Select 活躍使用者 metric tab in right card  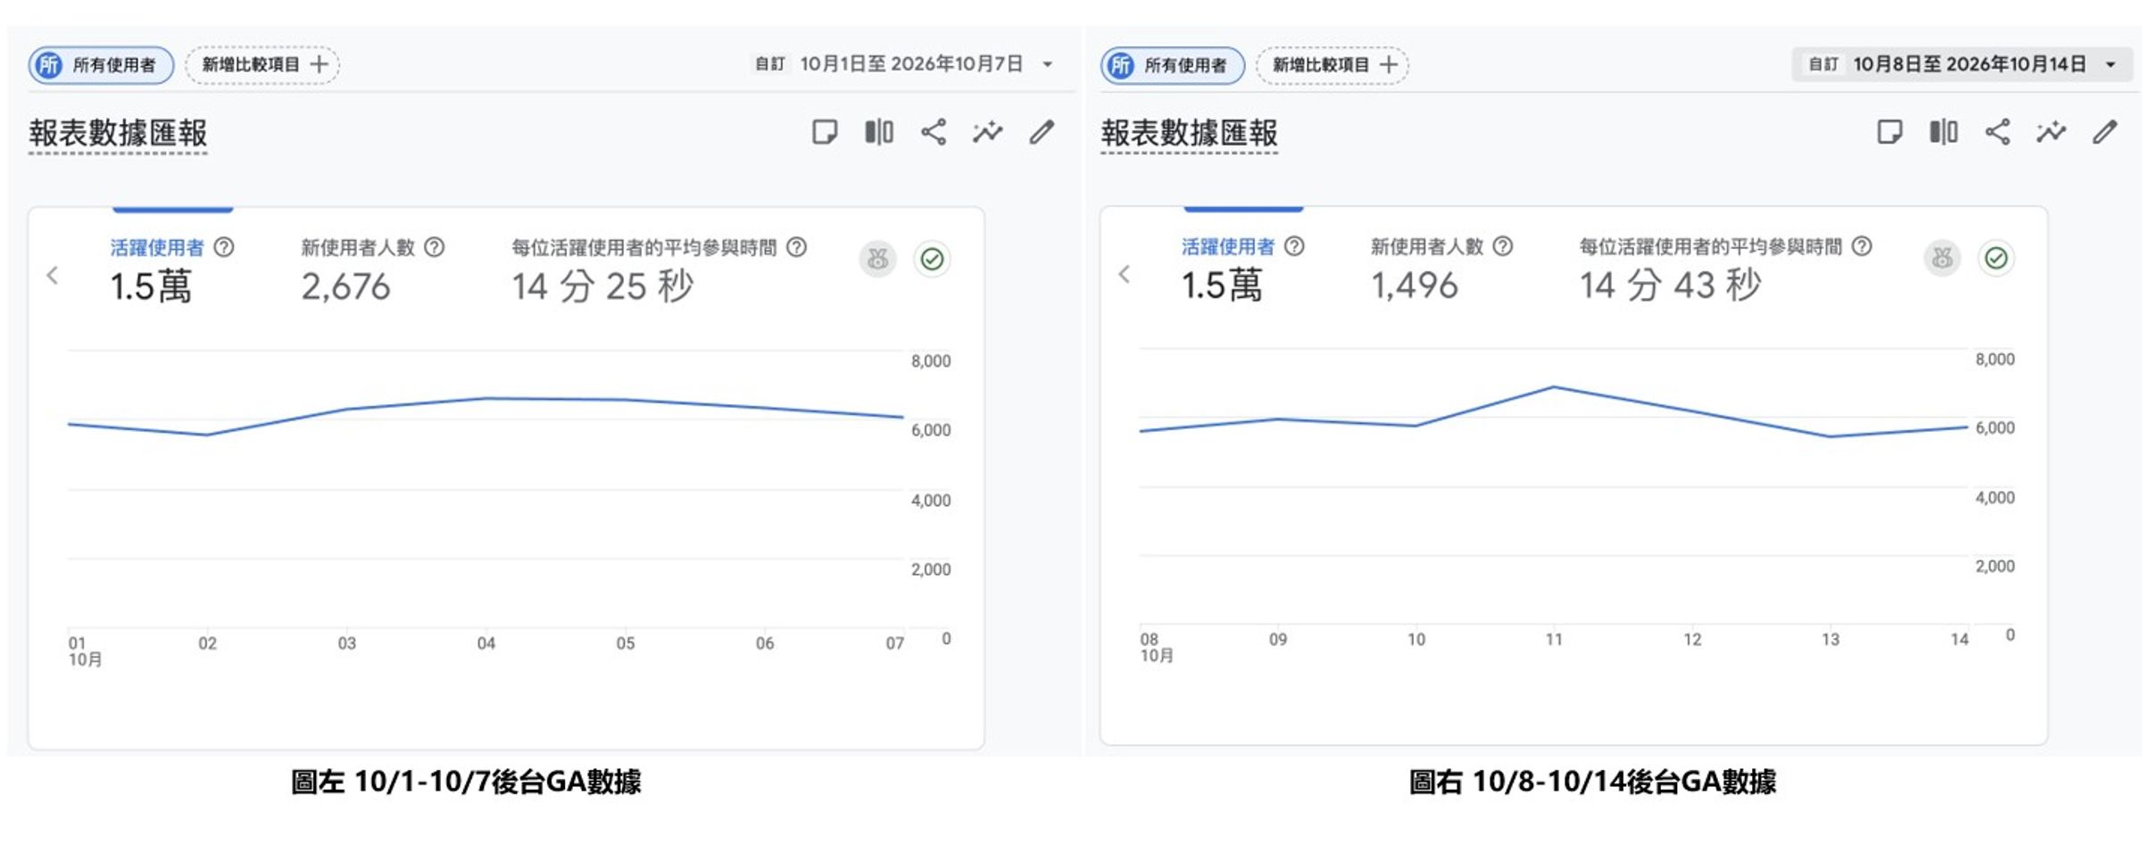[x=1243, y=269]
